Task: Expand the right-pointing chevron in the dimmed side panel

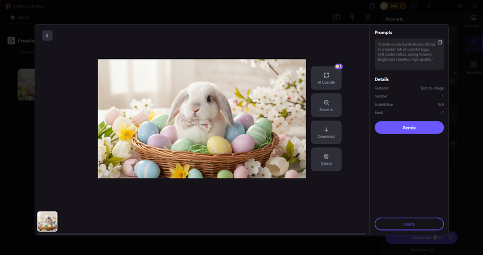Action: tap(452, 113)
